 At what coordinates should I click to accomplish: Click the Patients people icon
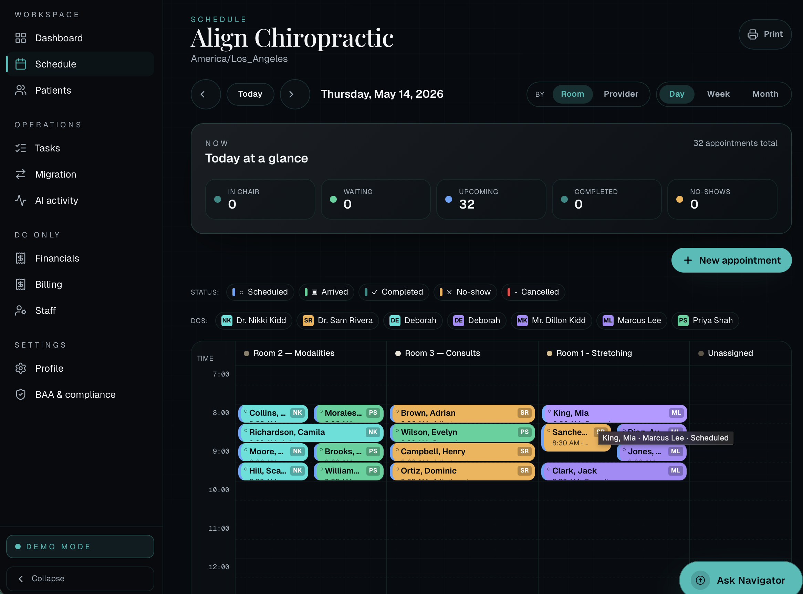(21, 90)
